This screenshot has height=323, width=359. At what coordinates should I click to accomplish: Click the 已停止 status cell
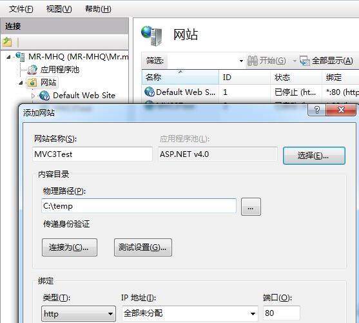coord(296,92)
